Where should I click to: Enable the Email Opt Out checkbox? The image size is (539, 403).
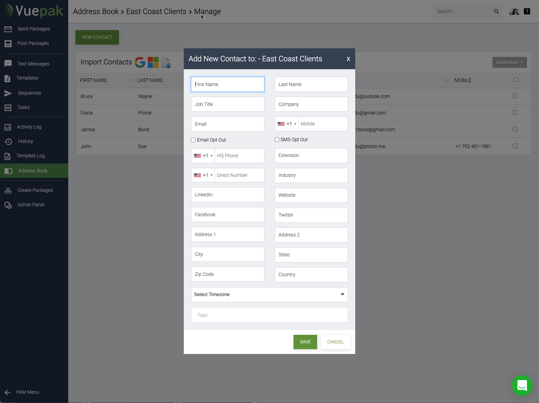193,140
